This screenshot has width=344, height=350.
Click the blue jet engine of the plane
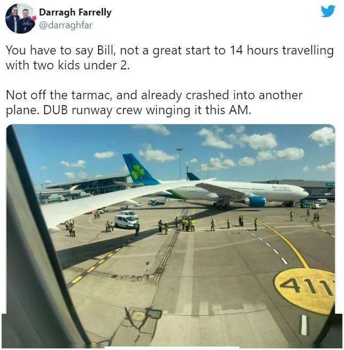pos(255,201)
